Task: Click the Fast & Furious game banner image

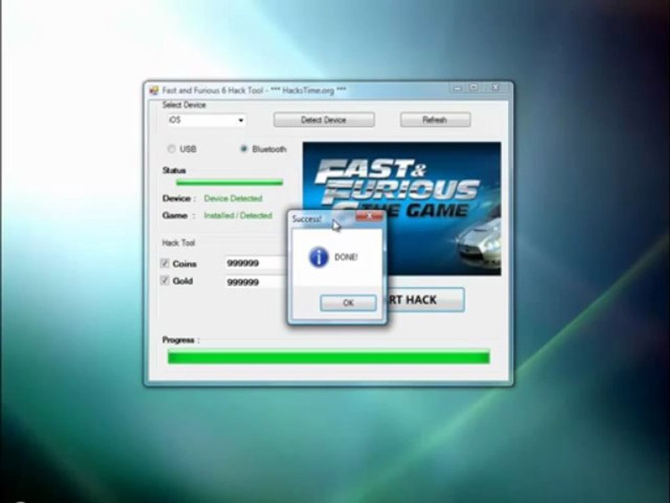Action: click(402, 209)
